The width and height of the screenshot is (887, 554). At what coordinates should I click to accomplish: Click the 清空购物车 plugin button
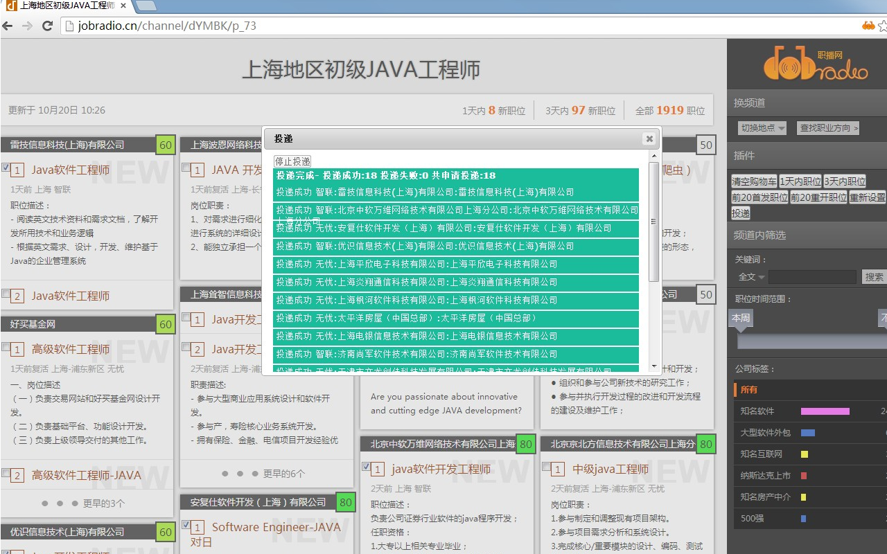click(754, 181)
